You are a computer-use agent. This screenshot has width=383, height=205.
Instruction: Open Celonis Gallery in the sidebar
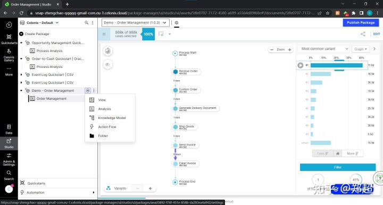[9, 55]
